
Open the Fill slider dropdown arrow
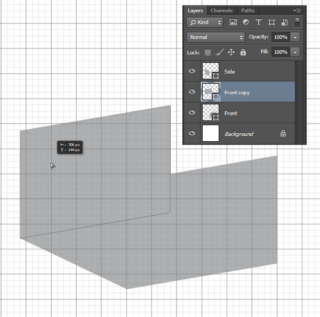(x=295, y=52)
